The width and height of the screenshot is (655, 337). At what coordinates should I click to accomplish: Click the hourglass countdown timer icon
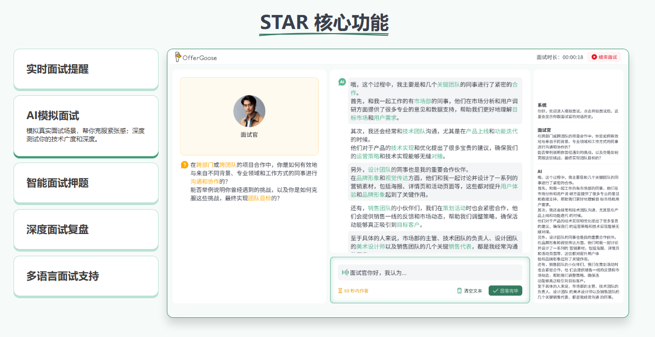click(x=340, y=291)
